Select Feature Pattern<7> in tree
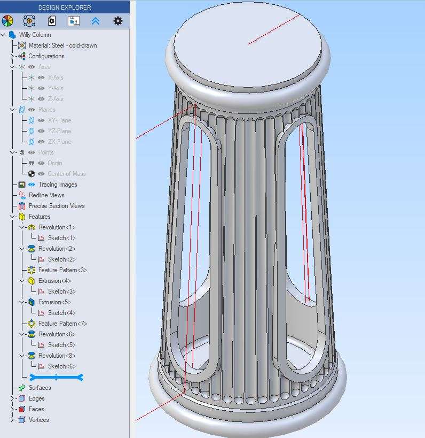Viewport: 425px width, 438px height. click(62, 324)
